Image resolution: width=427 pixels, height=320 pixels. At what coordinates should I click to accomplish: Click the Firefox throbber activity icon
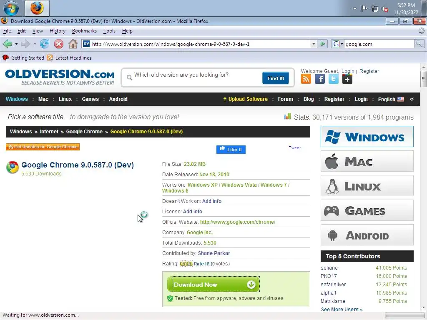[x=422, y=31]
